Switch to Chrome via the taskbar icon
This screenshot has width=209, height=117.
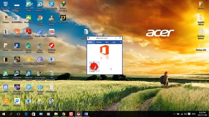pyautogui.click(x=63, y=114)
